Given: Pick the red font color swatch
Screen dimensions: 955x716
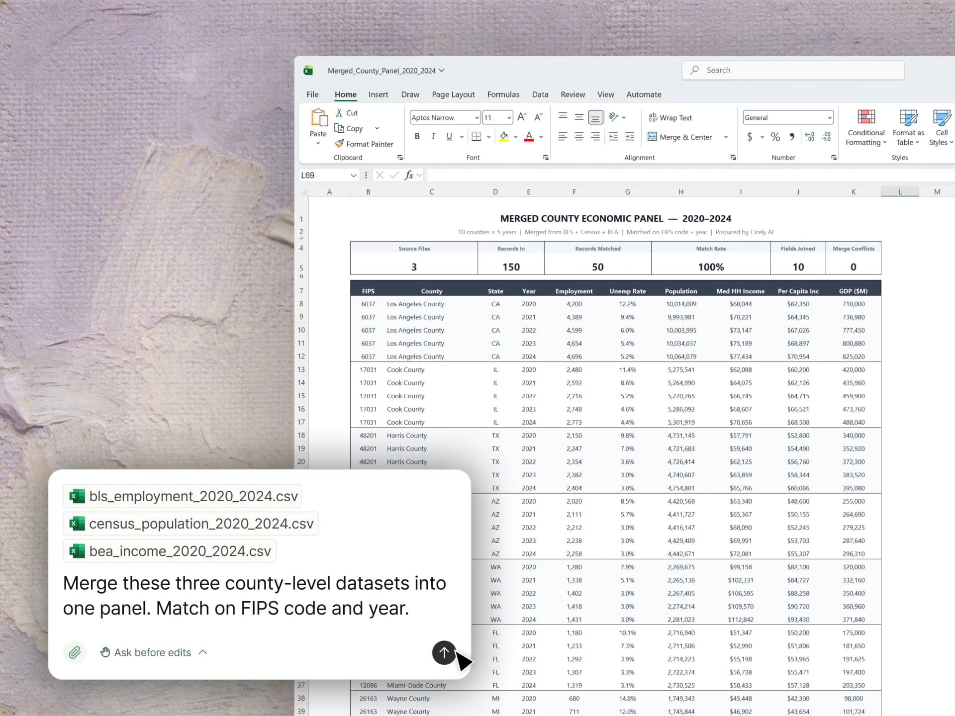Looking at the screenshot, I should coord(529,137).
